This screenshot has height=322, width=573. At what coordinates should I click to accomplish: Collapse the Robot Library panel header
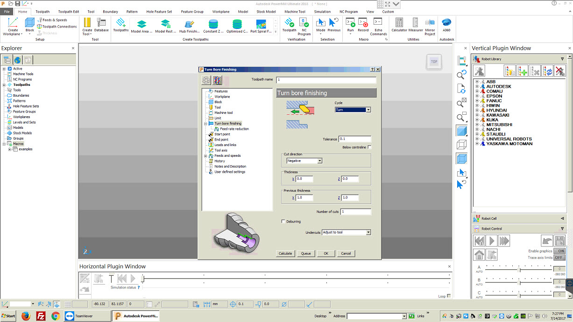(562, 59)
